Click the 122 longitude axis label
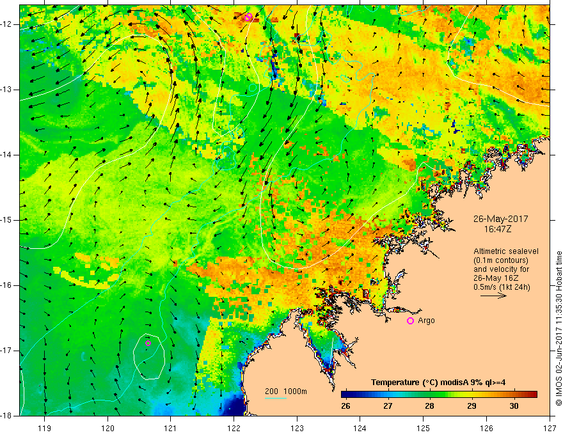Screen dimensions: 563x435 tap(234, 428)
